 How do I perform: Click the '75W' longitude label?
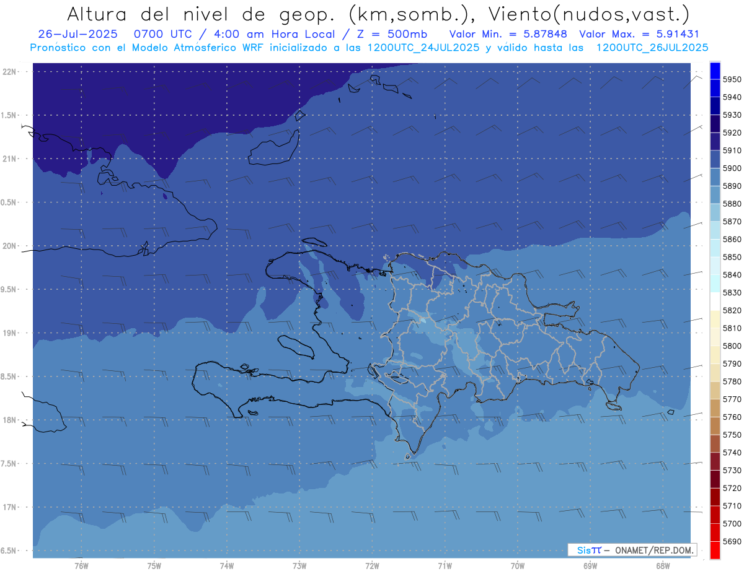[154, 566]
